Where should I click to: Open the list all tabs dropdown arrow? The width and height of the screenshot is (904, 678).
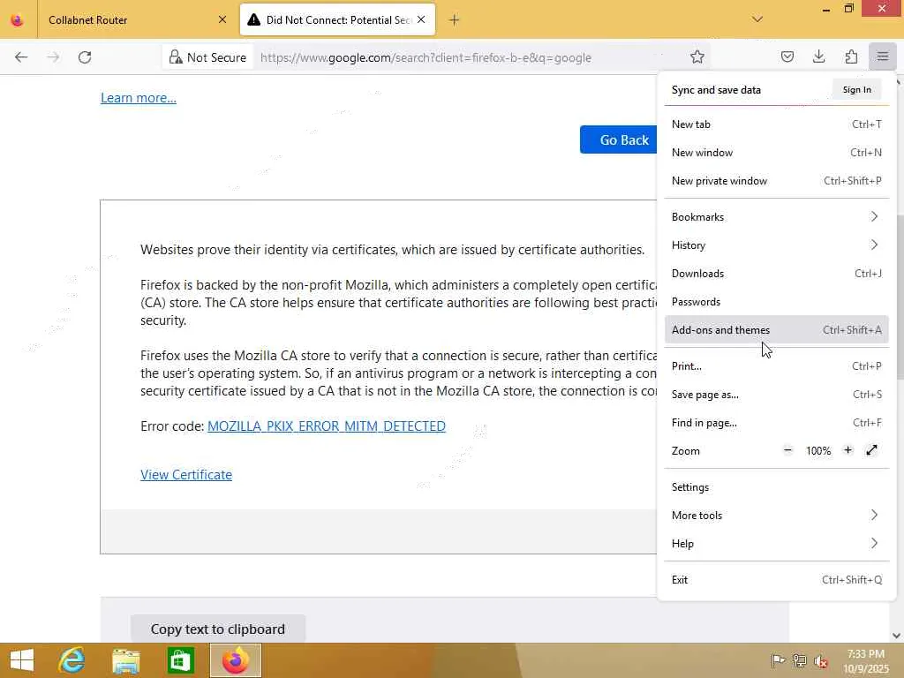[x=757, y=19]
